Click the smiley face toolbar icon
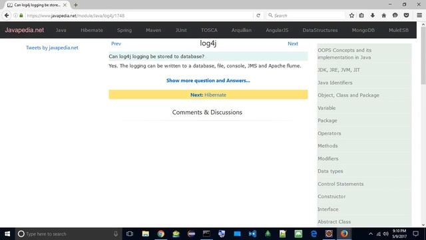This screenshot has width=426, height=240. [395, 15]
